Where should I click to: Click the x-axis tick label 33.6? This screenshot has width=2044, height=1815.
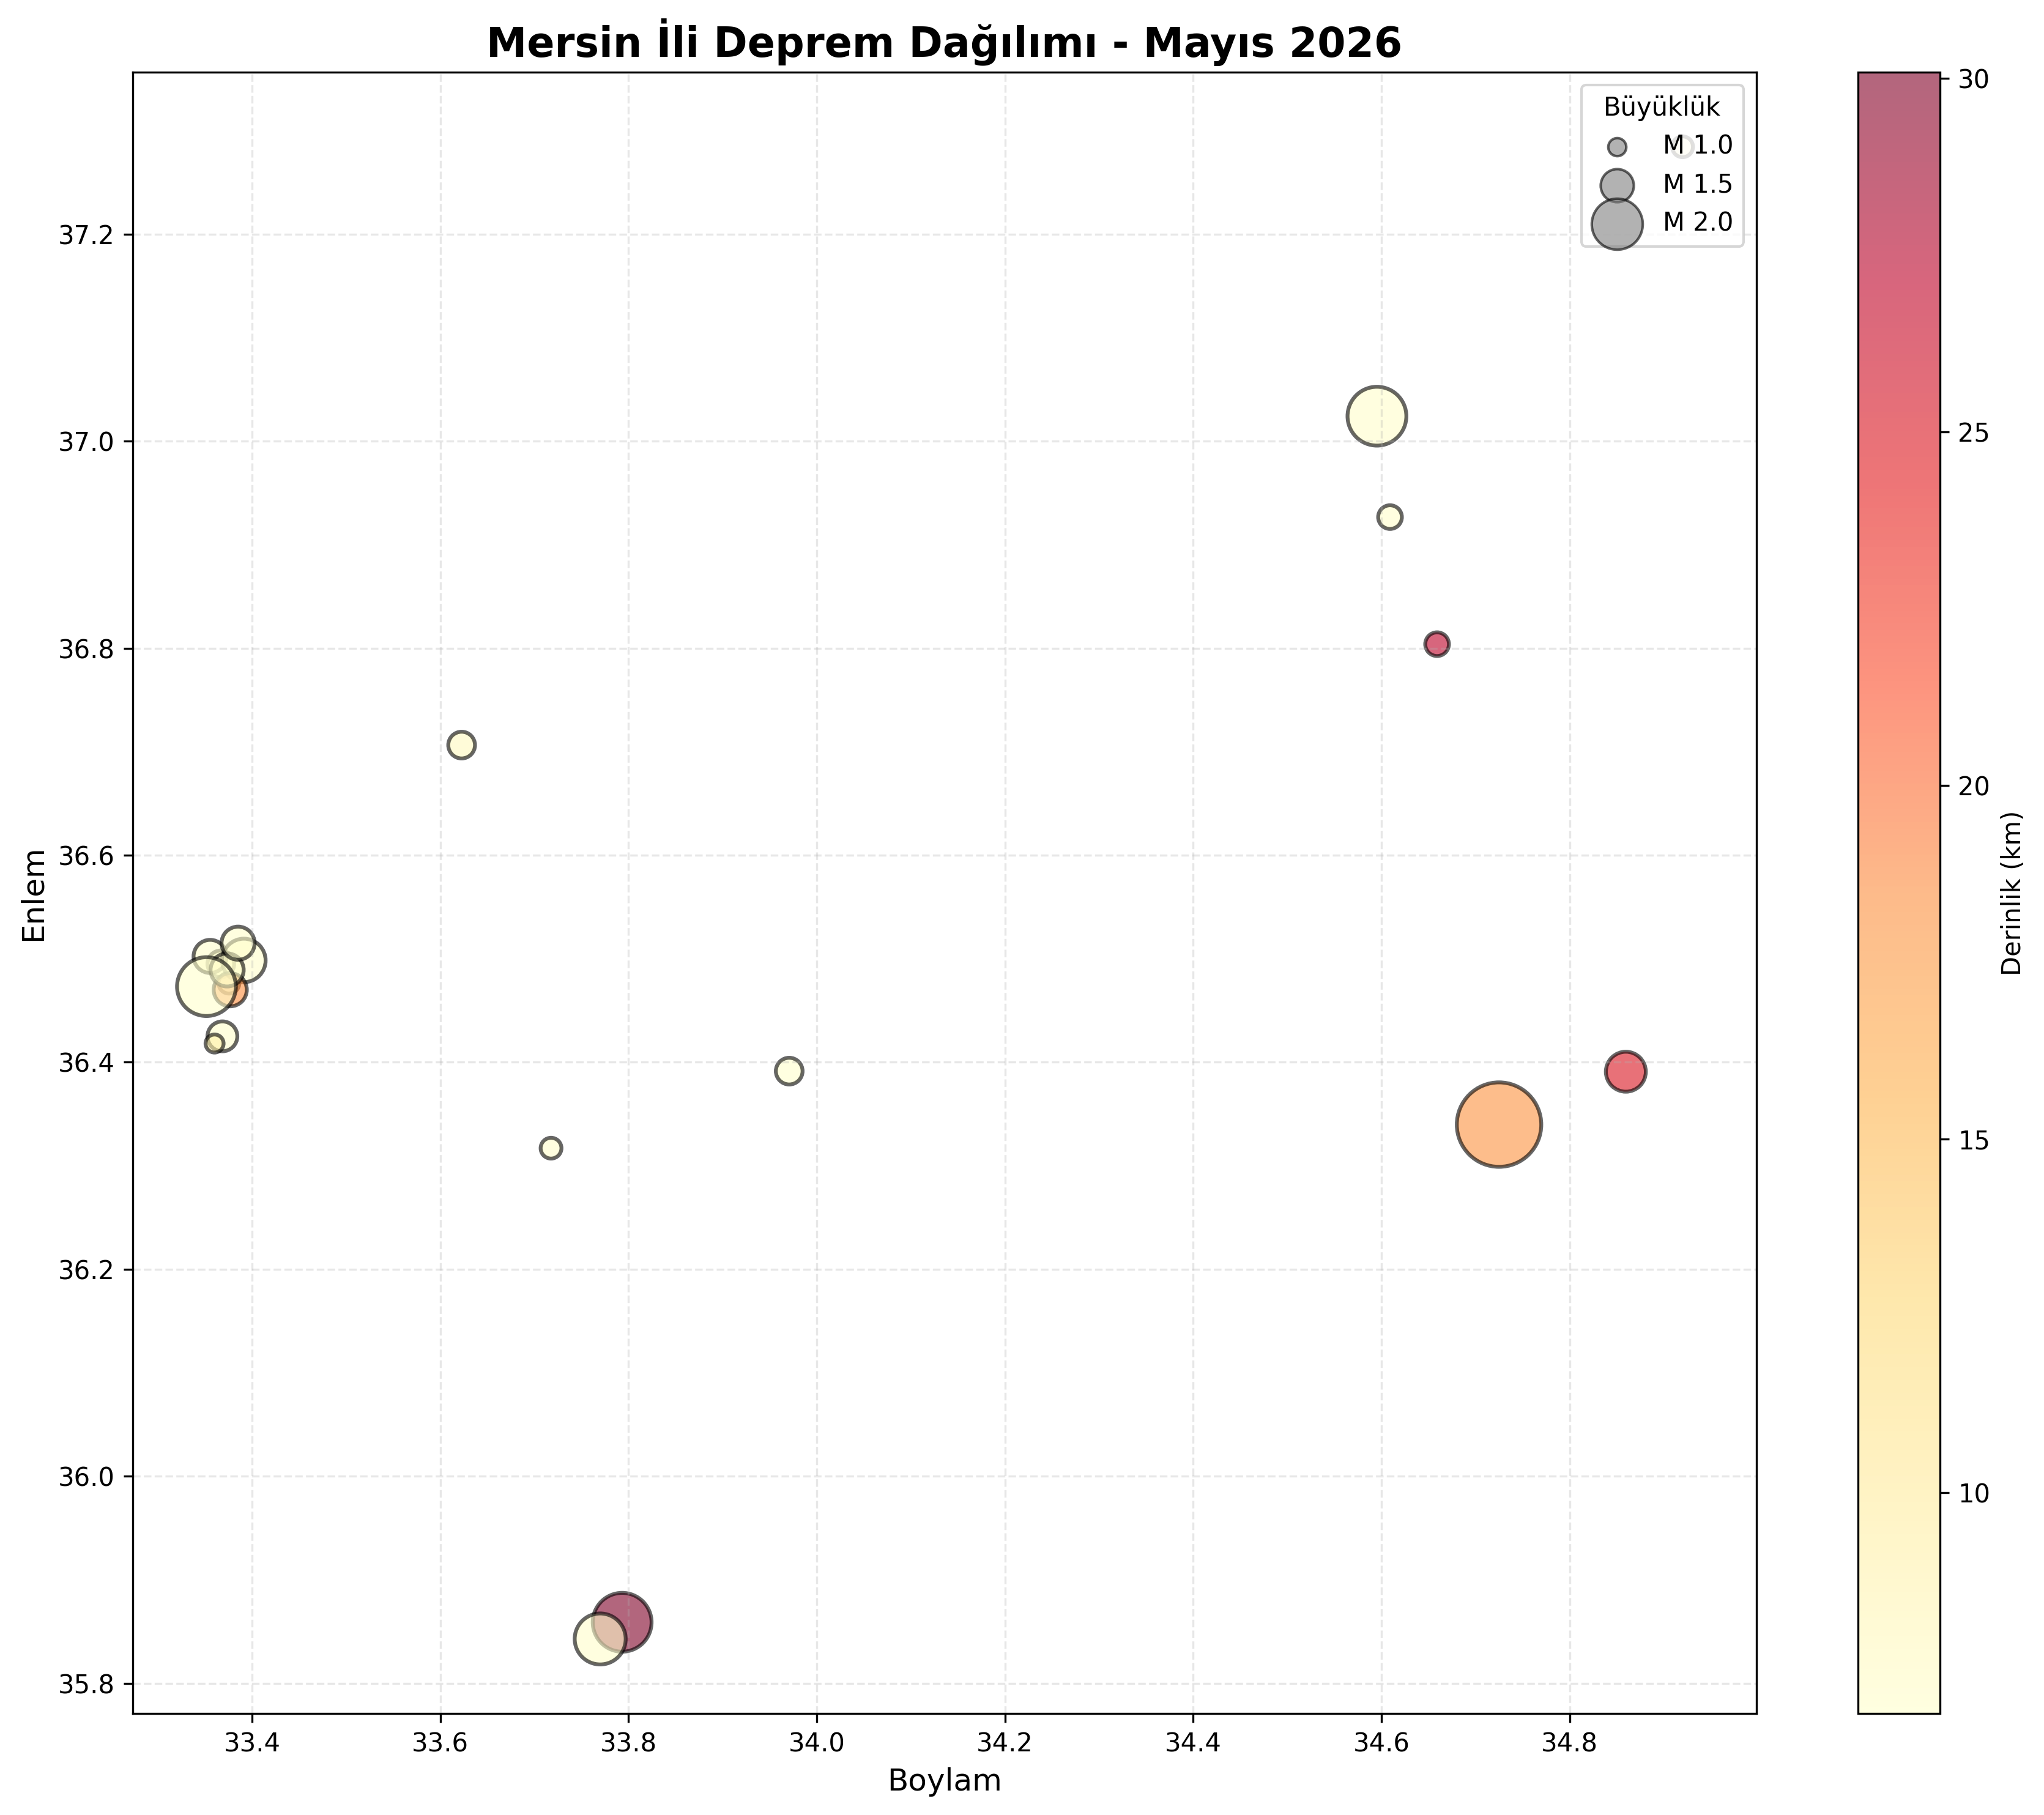coord(440,1743)
